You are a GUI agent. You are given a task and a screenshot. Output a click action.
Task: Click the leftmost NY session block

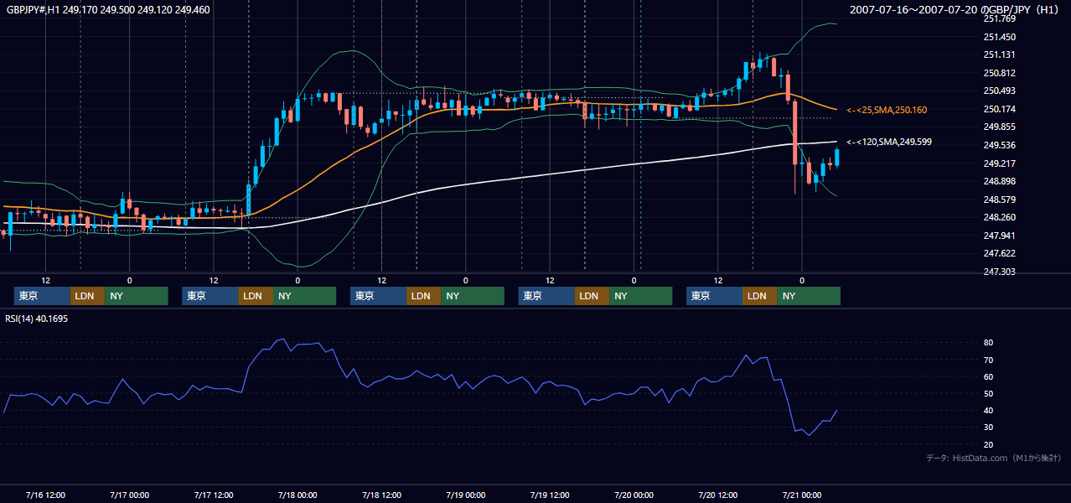tap(137, 296)
